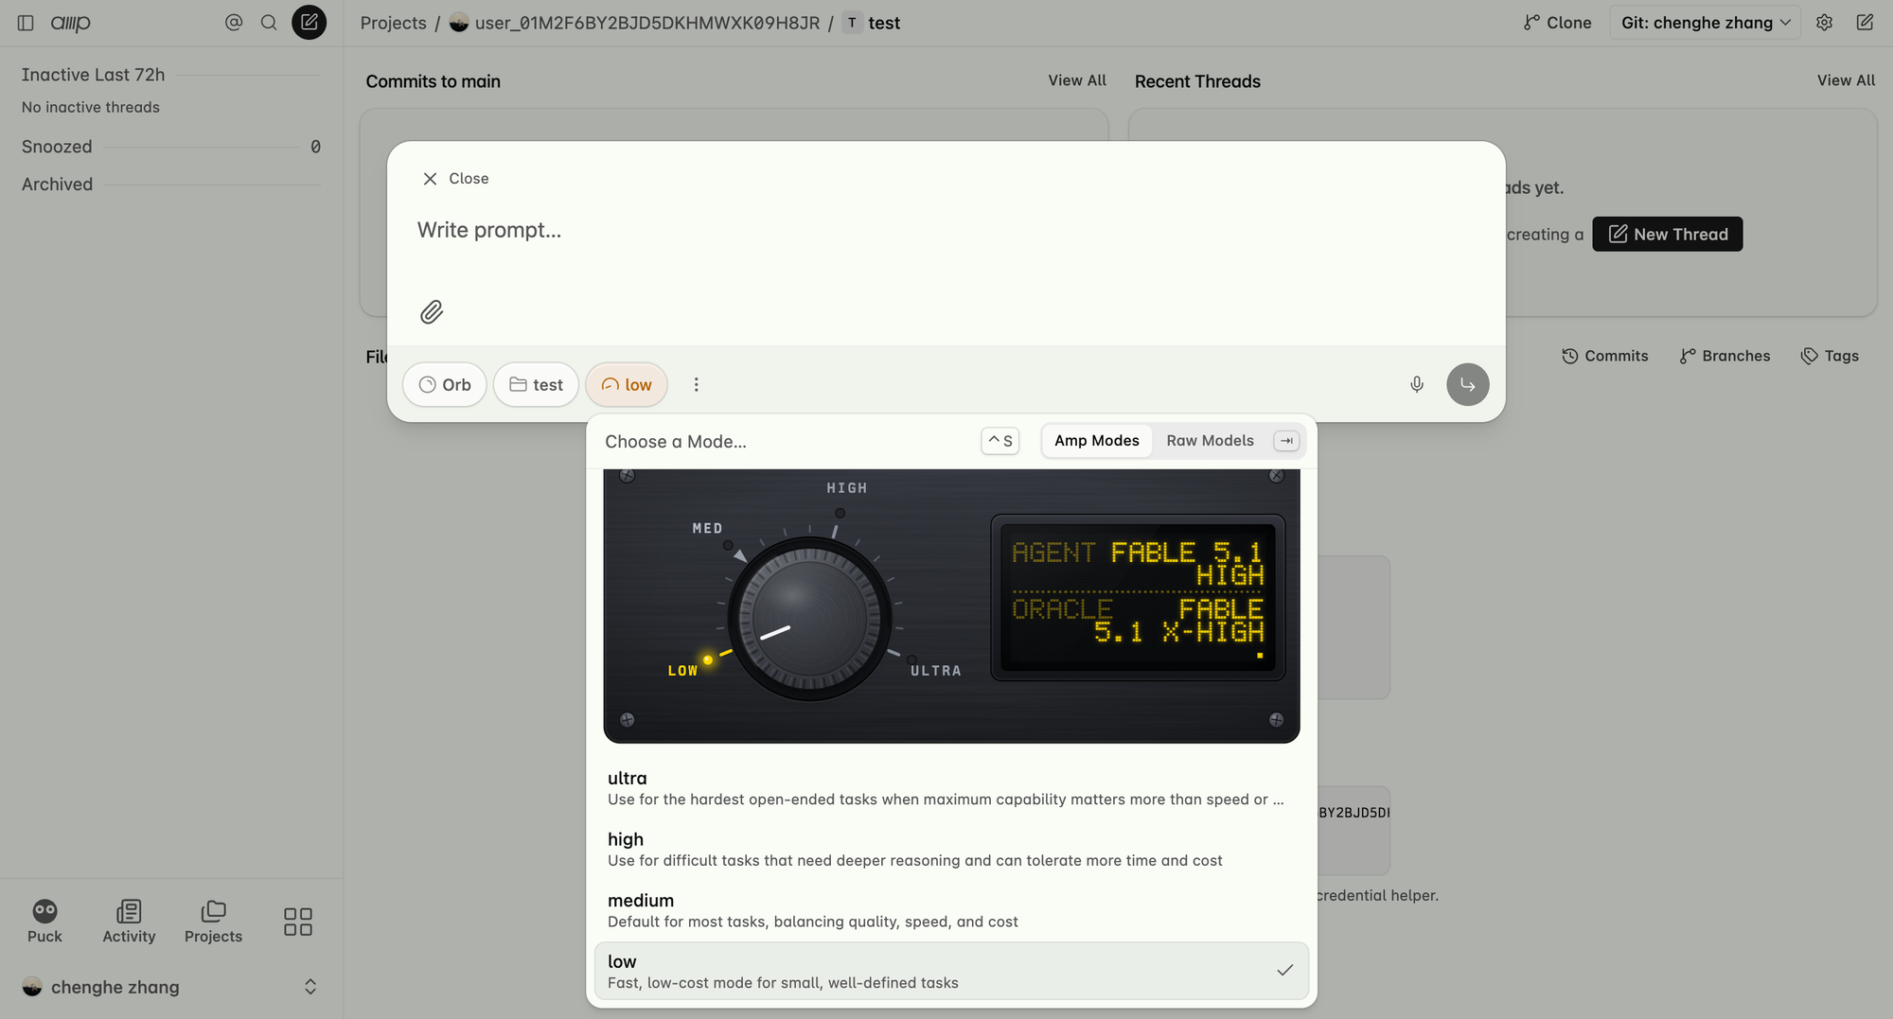Toggle the left sidebar panel icon
This screenshot has width=1893, height=1019.
(27, 23)
